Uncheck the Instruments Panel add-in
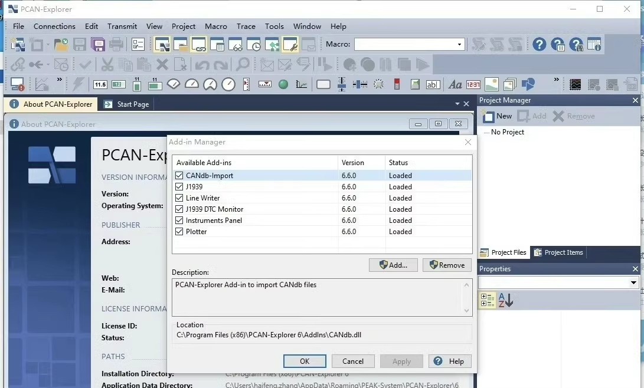Viewport: 644px width, 388px height. [179, 221]
